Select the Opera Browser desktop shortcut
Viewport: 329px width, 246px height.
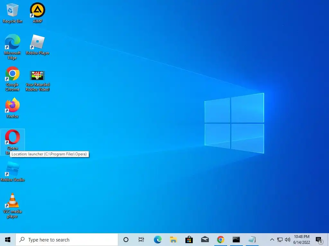click(13, 142)
